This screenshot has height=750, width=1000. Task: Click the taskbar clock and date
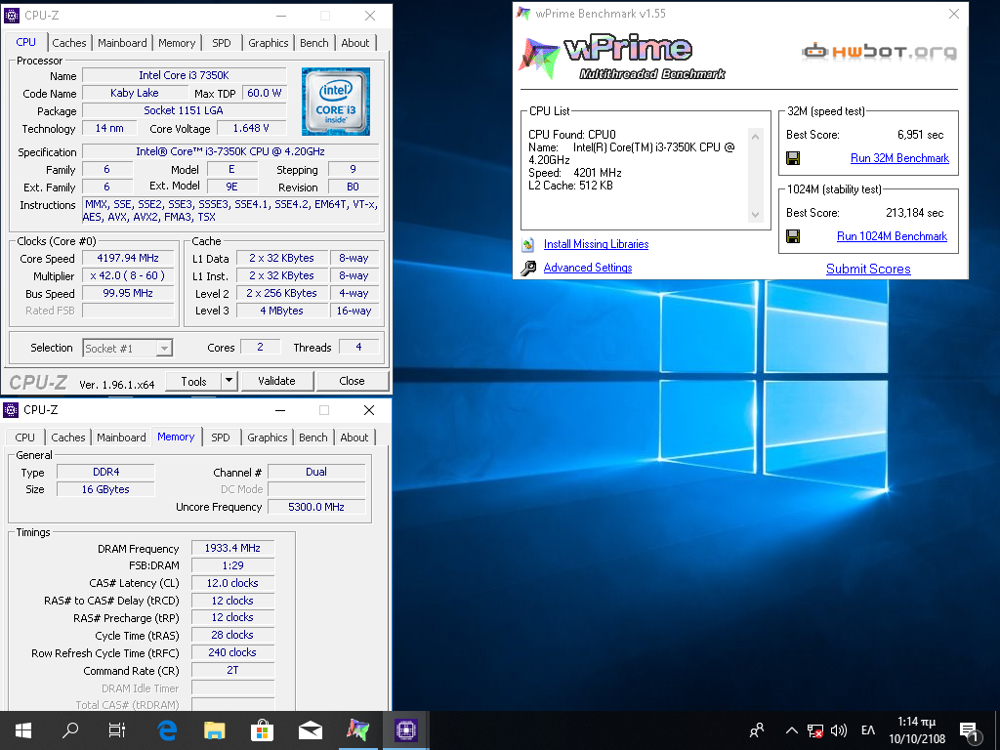click(x=916, y=730)
